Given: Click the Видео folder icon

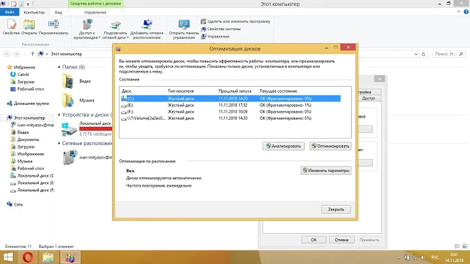Looking at the screenshot, I should coord(68,81).
